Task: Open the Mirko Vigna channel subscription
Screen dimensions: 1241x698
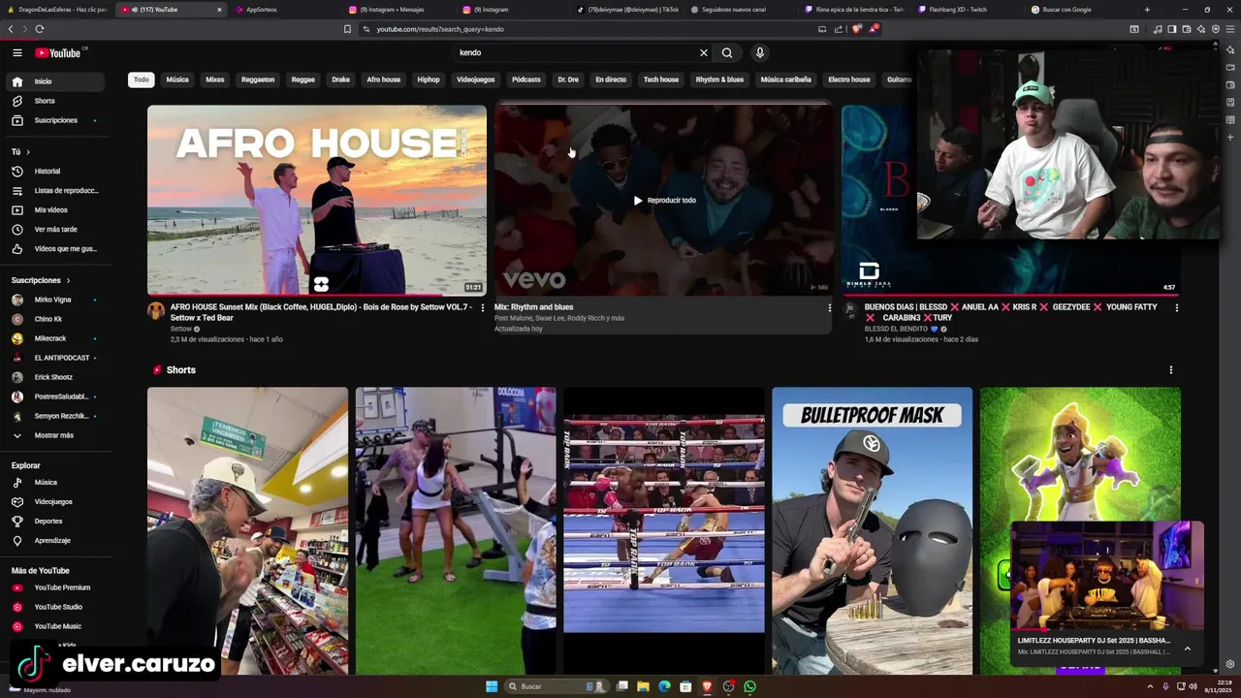Action: point(55,300)
